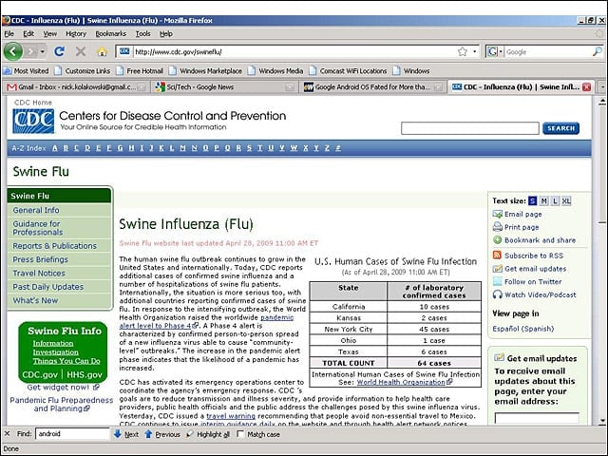Expand the Google search engine dropdown
Screen dimensions: 608x456
point(494,51)
